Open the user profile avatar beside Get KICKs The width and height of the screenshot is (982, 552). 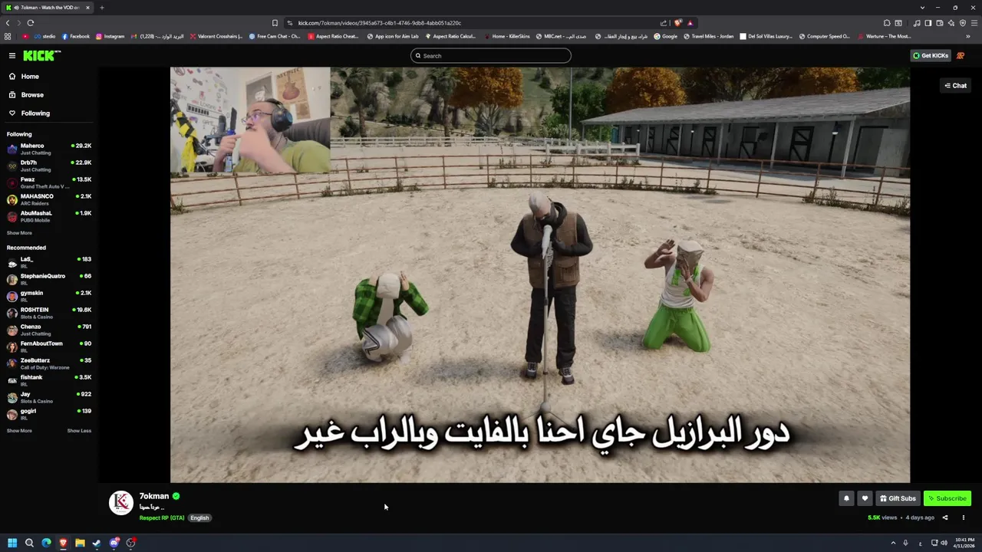click(x=961, y=55)
